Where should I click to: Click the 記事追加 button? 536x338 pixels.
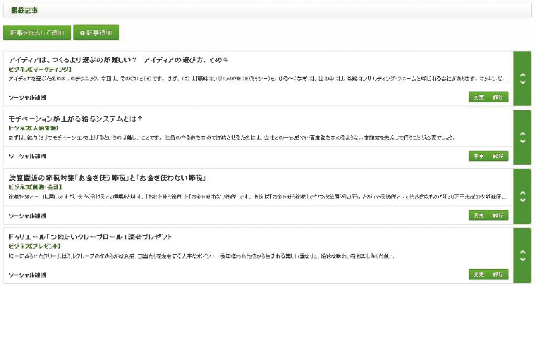(x=97, y=33)
